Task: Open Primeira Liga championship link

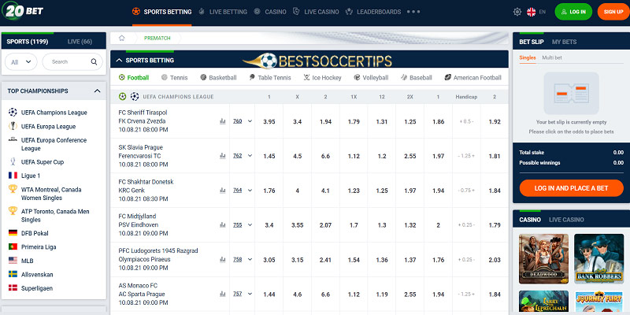Action: point(39,247)
